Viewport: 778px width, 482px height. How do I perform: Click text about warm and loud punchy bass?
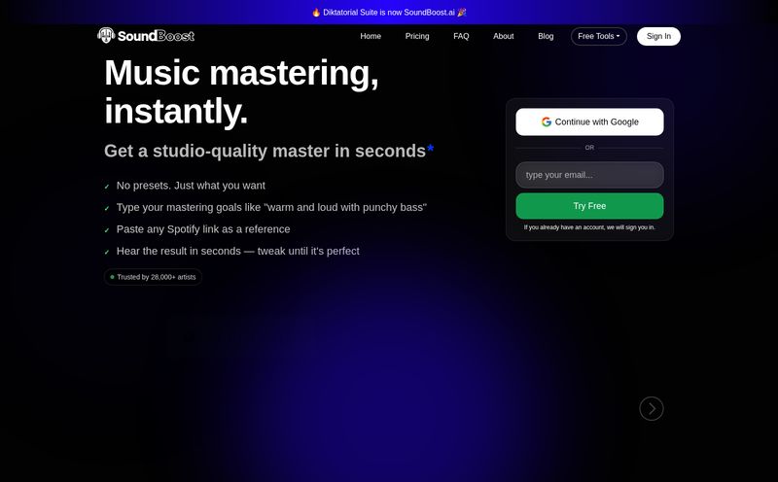coord(271,207)
